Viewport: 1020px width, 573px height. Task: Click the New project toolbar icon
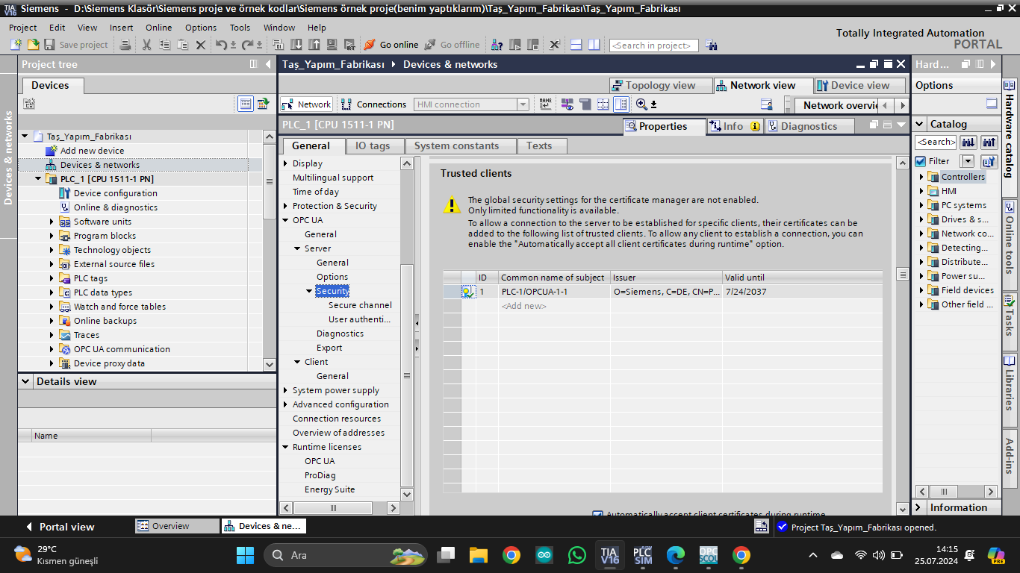click(x=16, y=45)
